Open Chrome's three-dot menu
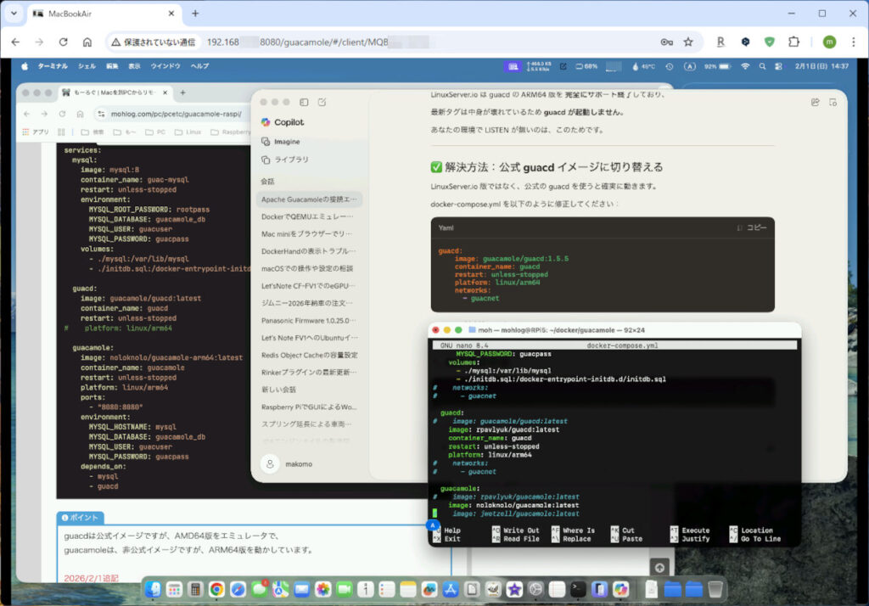This screenshot has width=869, height=606. (852, 41)
